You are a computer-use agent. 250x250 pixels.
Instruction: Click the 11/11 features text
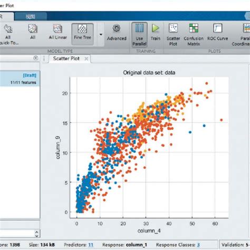[23, 82]
